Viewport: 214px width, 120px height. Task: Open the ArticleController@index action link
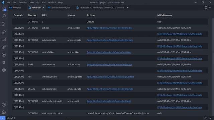109,28
